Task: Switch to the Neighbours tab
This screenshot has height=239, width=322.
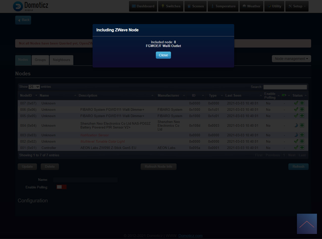Action: 61,60
